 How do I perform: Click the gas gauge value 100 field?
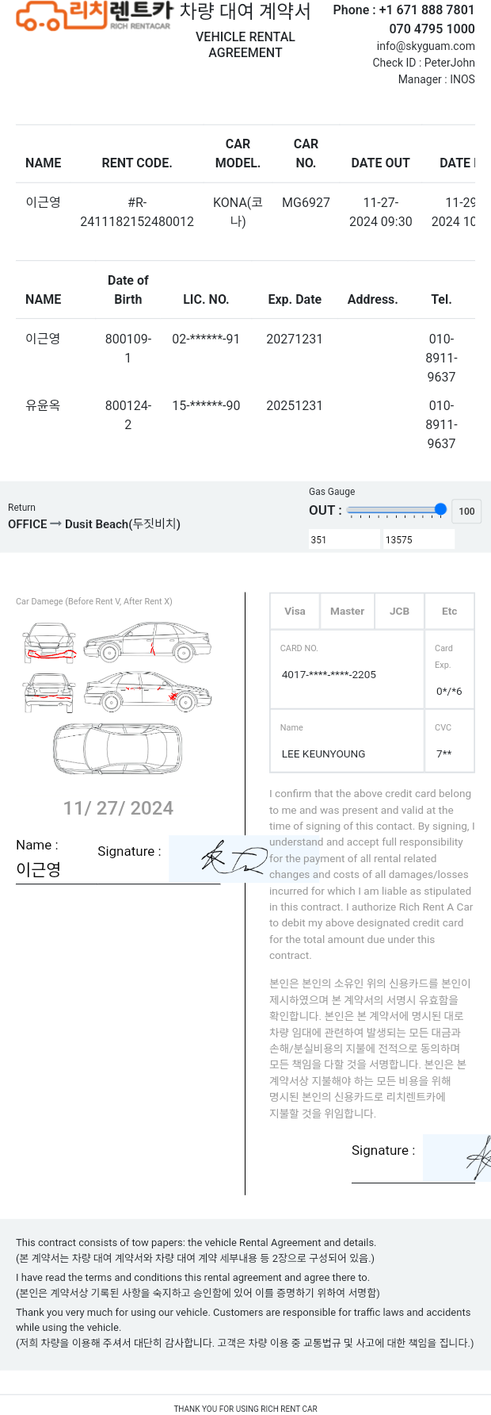(466, 511)
